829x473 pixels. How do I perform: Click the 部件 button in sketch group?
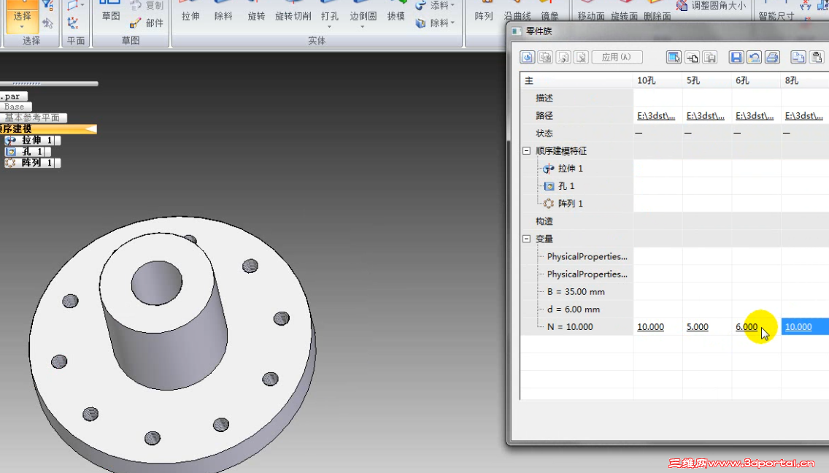click(x=147, y=23)
